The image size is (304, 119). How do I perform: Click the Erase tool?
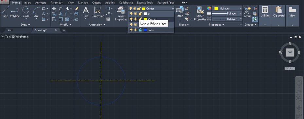(x=76, y=9)
